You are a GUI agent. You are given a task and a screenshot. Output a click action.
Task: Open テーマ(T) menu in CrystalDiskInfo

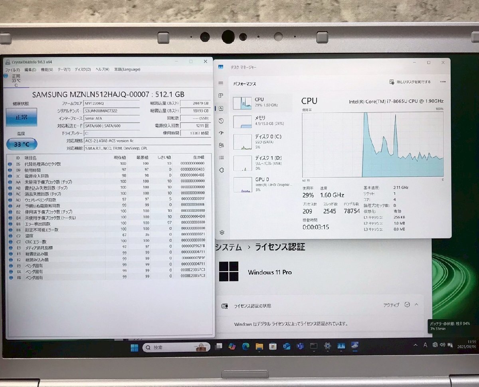64,69
